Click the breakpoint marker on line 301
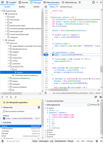This screenshot has width=103, height=143. point(46,55)
